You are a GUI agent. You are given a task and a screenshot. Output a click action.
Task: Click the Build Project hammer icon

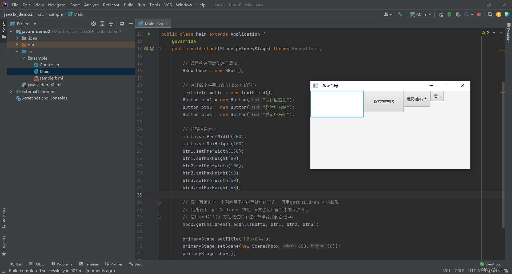click(400, 14)
